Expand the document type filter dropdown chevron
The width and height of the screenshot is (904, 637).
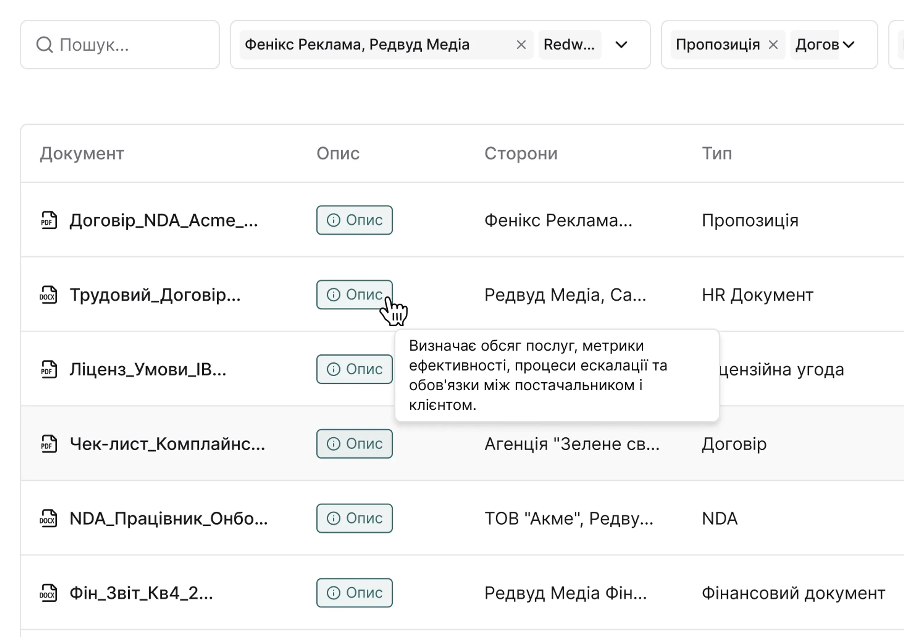click(849, 45)
